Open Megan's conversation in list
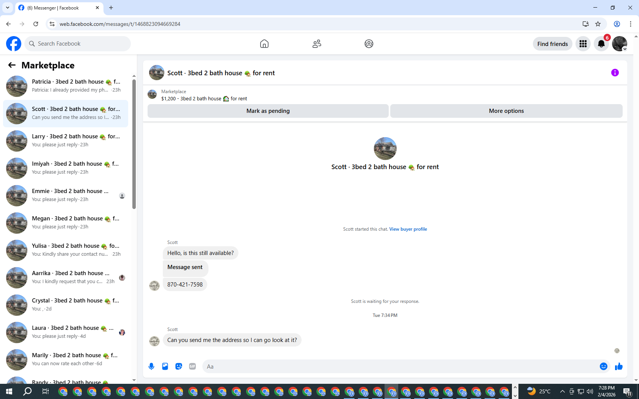639x399 pixels. pyautogui.click(x=65, y=223)
